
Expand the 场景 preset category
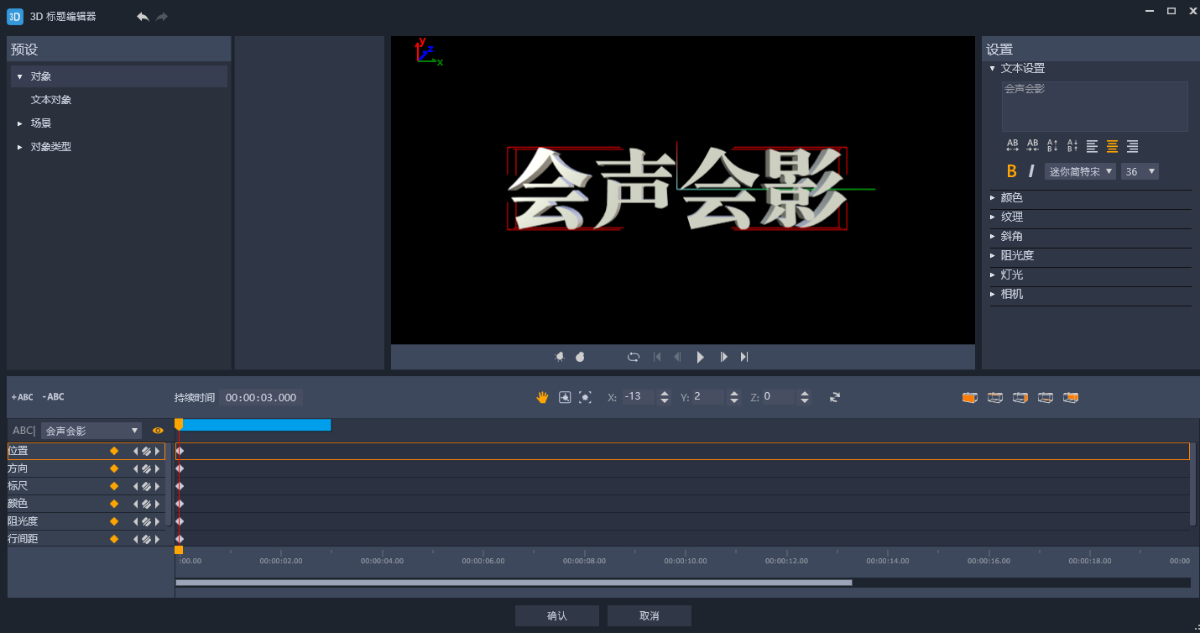[x=19, y=123]
